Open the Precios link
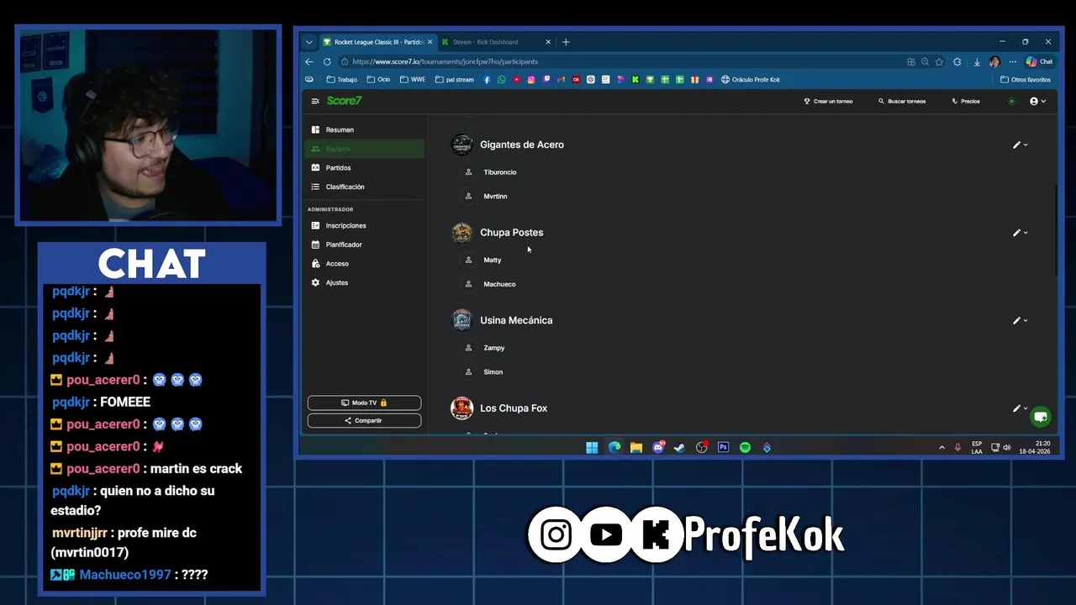The height and width of the screenshot is (605, 1076). pos(966,101)
